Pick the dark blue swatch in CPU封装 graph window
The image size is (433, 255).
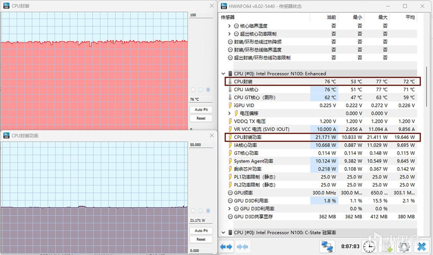pyautogui.click(x=208, y=90)
